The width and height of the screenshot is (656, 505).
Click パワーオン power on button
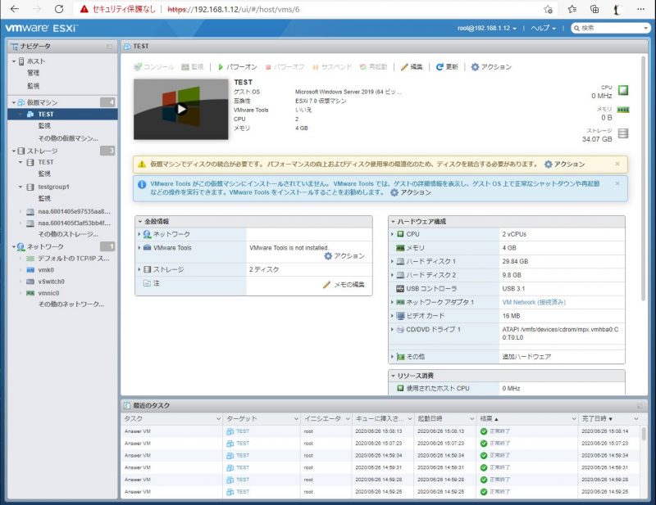coord(237,67)
